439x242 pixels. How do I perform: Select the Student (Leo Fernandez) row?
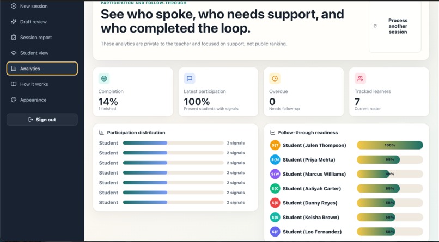pos(346,232)
